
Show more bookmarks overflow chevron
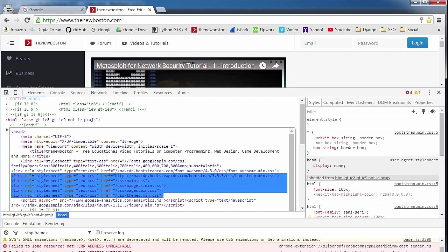coord(439,30)
